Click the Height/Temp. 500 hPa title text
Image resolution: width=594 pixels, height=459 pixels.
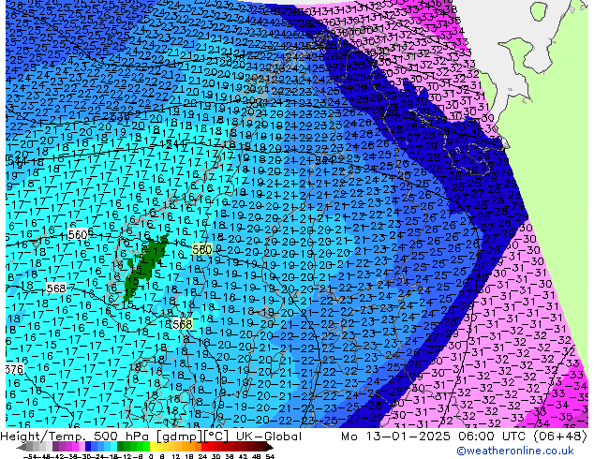(75, 437)
